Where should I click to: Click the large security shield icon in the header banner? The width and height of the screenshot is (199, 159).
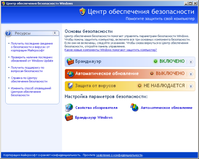pyautogui.click(x=83, y=12)
